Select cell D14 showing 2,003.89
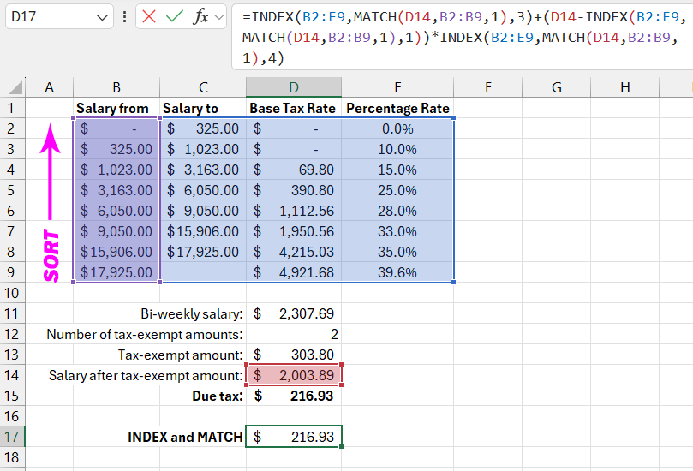The image size is (693, 471). [294, 375]
